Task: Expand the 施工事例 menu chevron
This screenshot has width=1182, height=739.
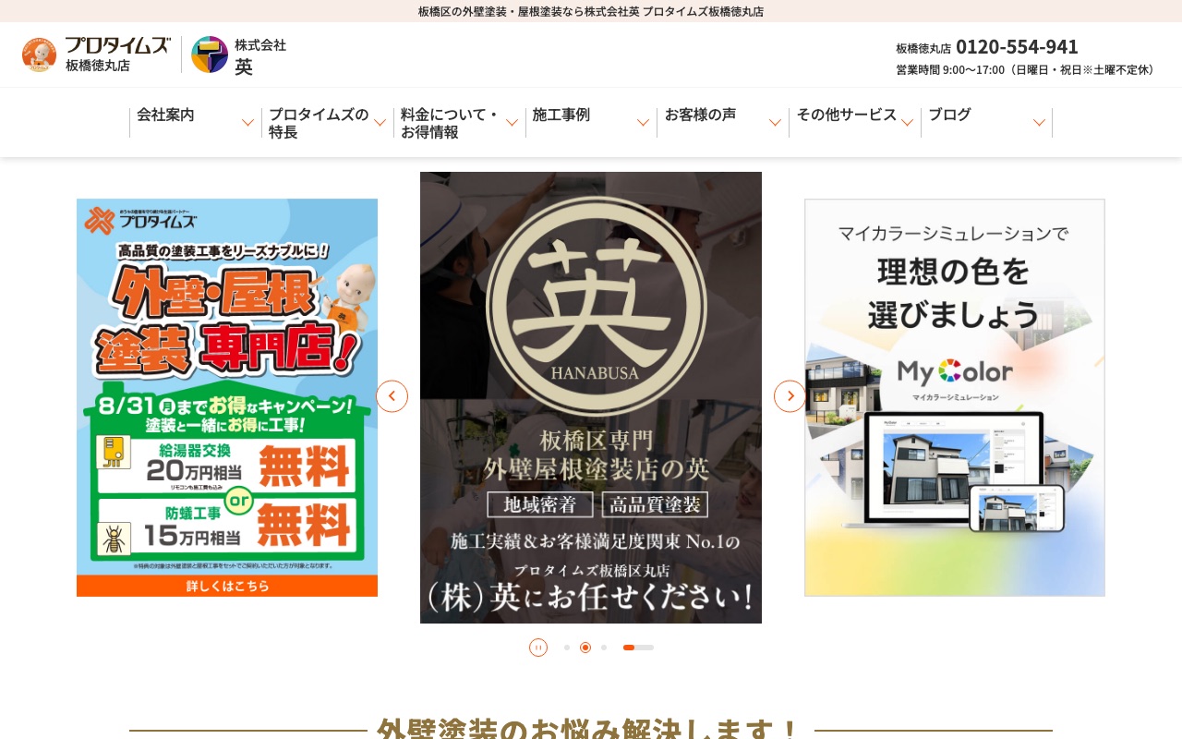Action: tap(643, 123)
